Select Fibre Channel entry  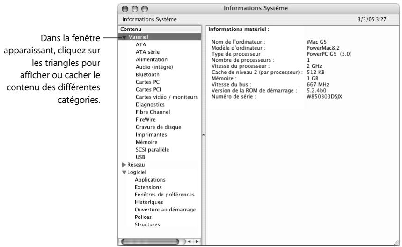[153, 112]
